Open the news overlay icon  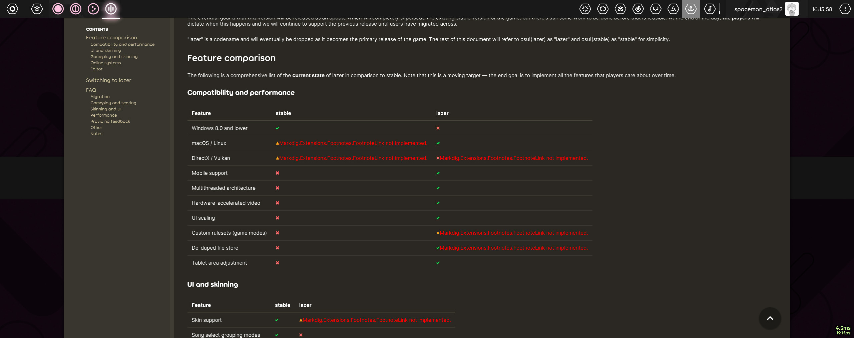(x=585, y=9)
